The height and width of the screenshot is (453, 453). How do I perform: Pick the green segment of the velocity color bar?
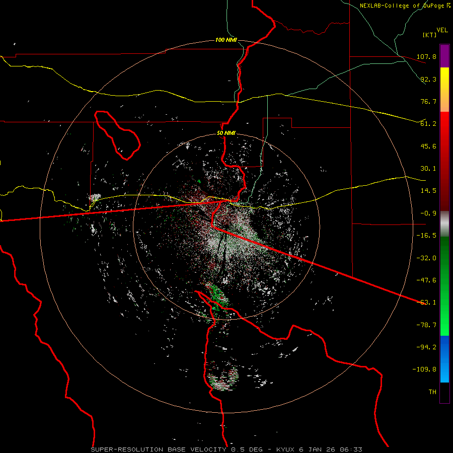pyautogui.click(x=444, y=286)
